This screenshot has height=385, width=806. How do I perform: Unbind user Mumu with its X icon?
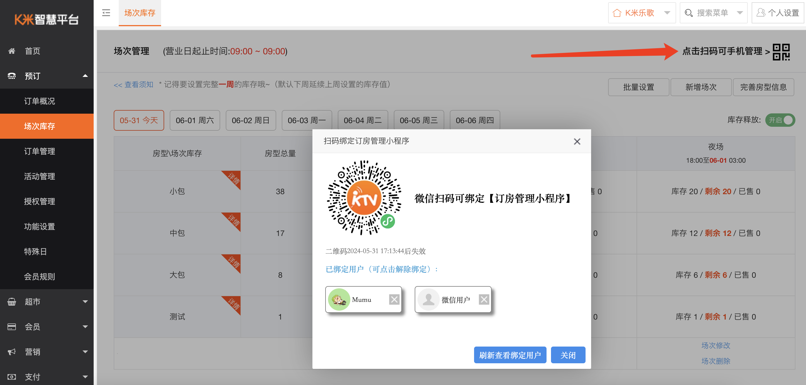tap(394, 300)
